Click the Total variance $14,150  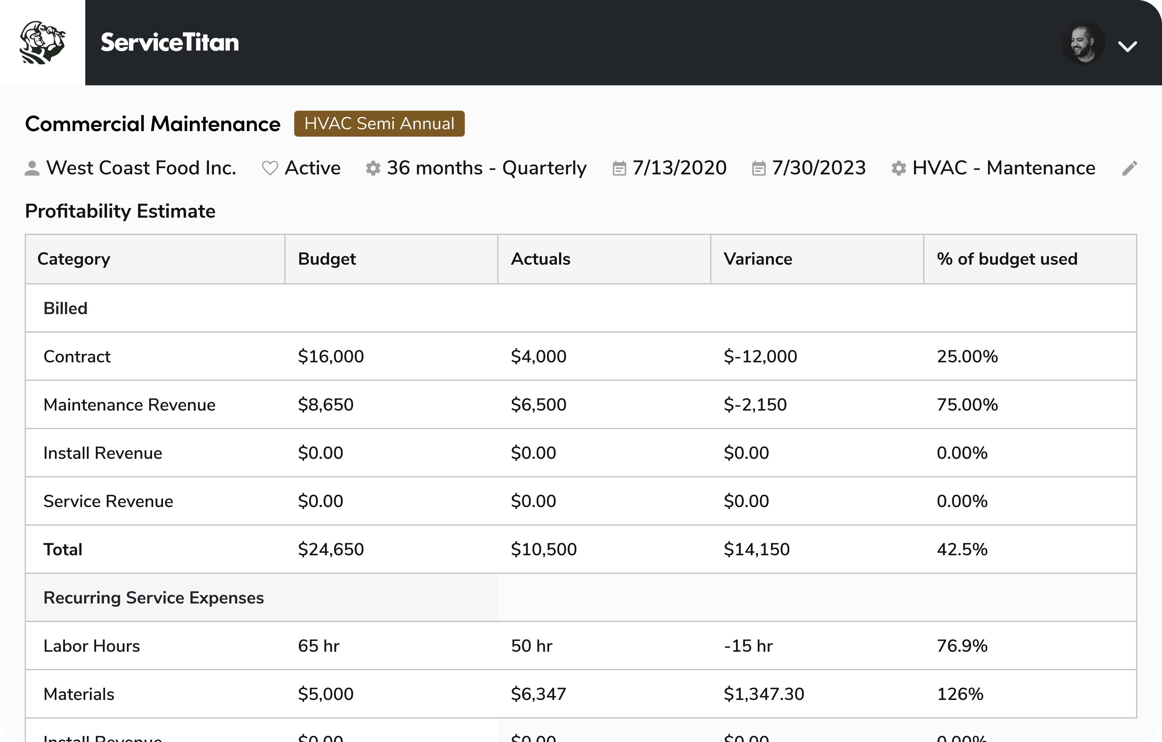[x=757, y=549]
